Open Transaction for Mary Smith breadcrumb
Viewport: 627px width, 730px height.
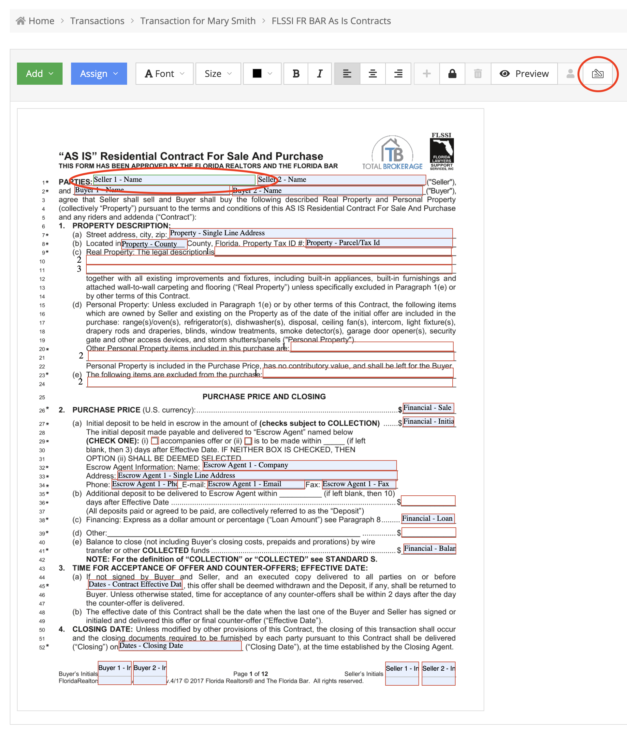pos(197,21)
